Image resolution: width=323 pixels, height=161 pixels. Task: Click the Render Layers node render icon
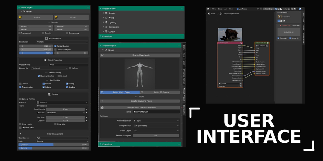pos(241,43)
